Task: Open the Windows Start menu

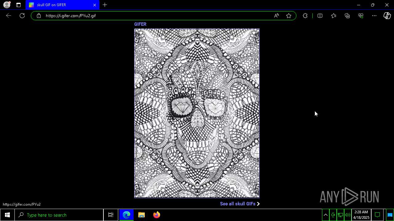Action: (x=7, y=215)
